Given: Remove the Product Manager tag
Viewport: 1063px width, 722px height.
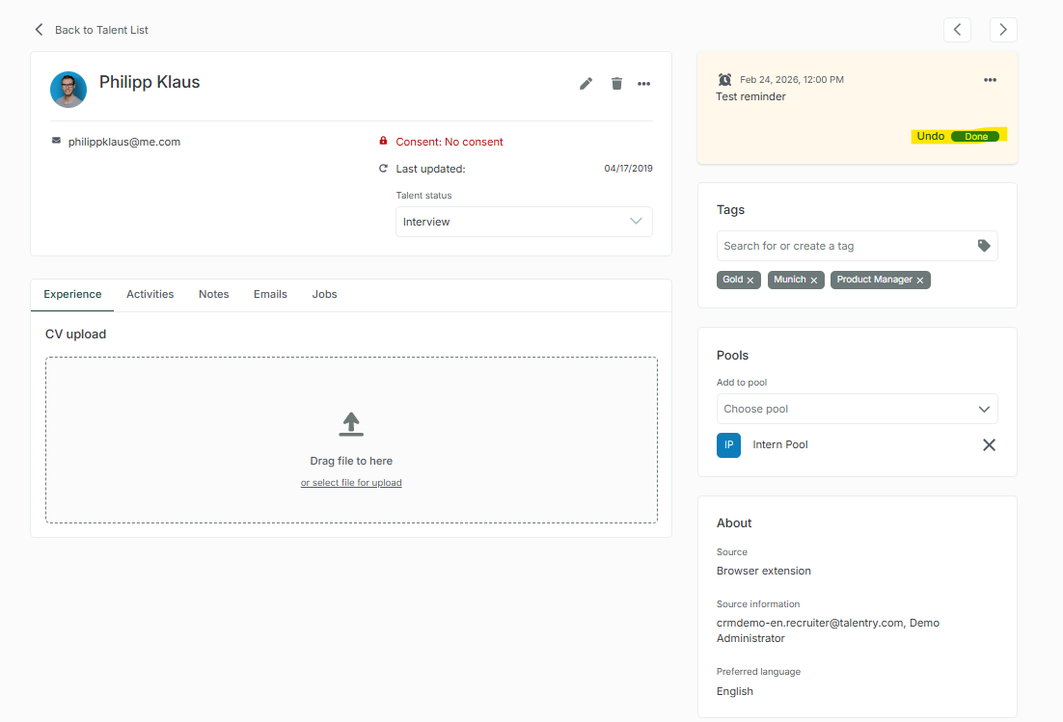Looking at the screenshot, I should point(920,281).
